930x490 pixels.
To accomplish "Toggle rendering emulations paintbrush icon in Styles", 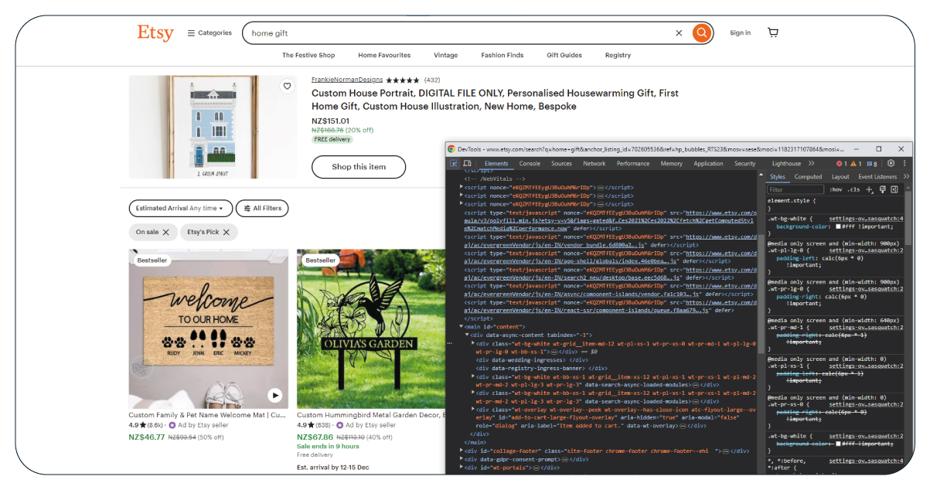I will click(x=882, y=189).
